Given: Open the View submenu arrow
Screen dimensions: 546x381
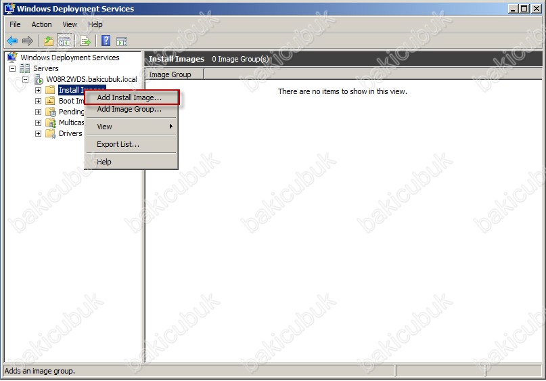Looking at the screenshot, I should 171,126.
